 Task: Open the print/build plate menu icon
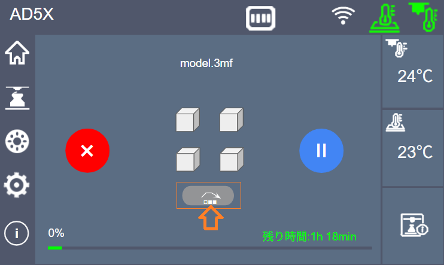[x=17, y=98]
